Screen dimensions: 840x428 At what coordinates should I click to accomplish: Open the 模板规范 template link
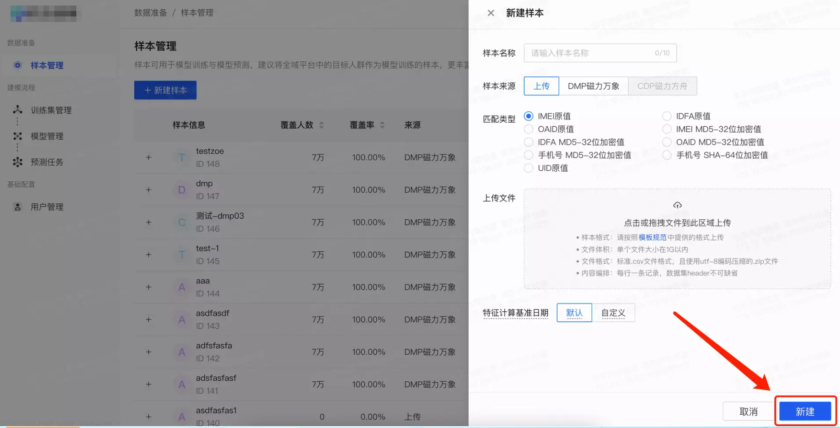(x=653, y=238)
